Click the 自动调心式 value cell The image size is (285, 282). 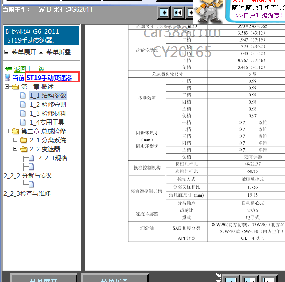point(253,203)
